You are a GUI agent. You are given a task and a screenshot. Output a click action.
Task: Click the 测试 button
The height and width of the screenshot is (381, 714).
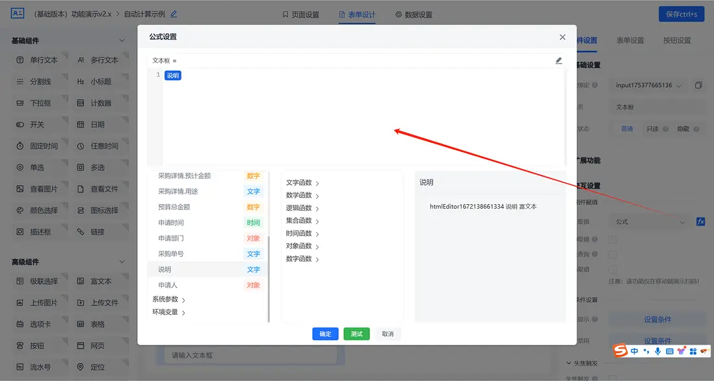[x=356, y=334]
